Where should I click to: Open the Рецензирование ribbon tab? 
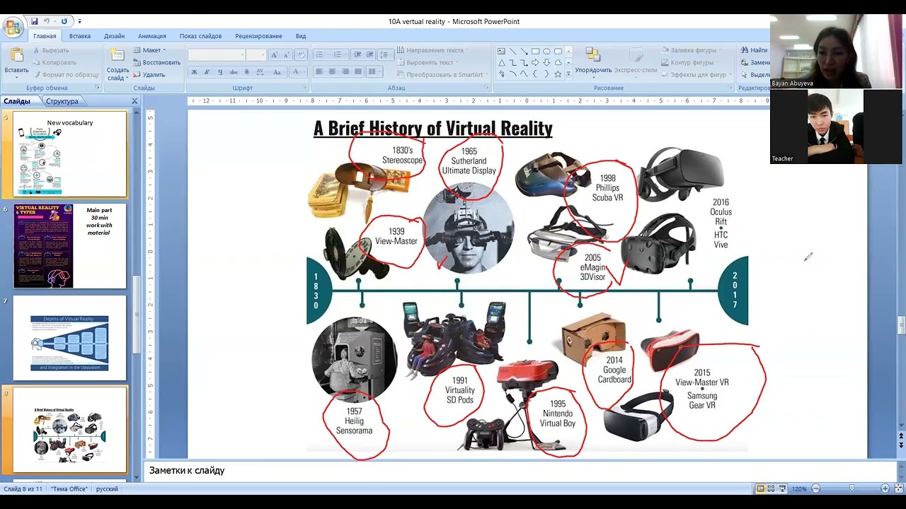point(258,36)
